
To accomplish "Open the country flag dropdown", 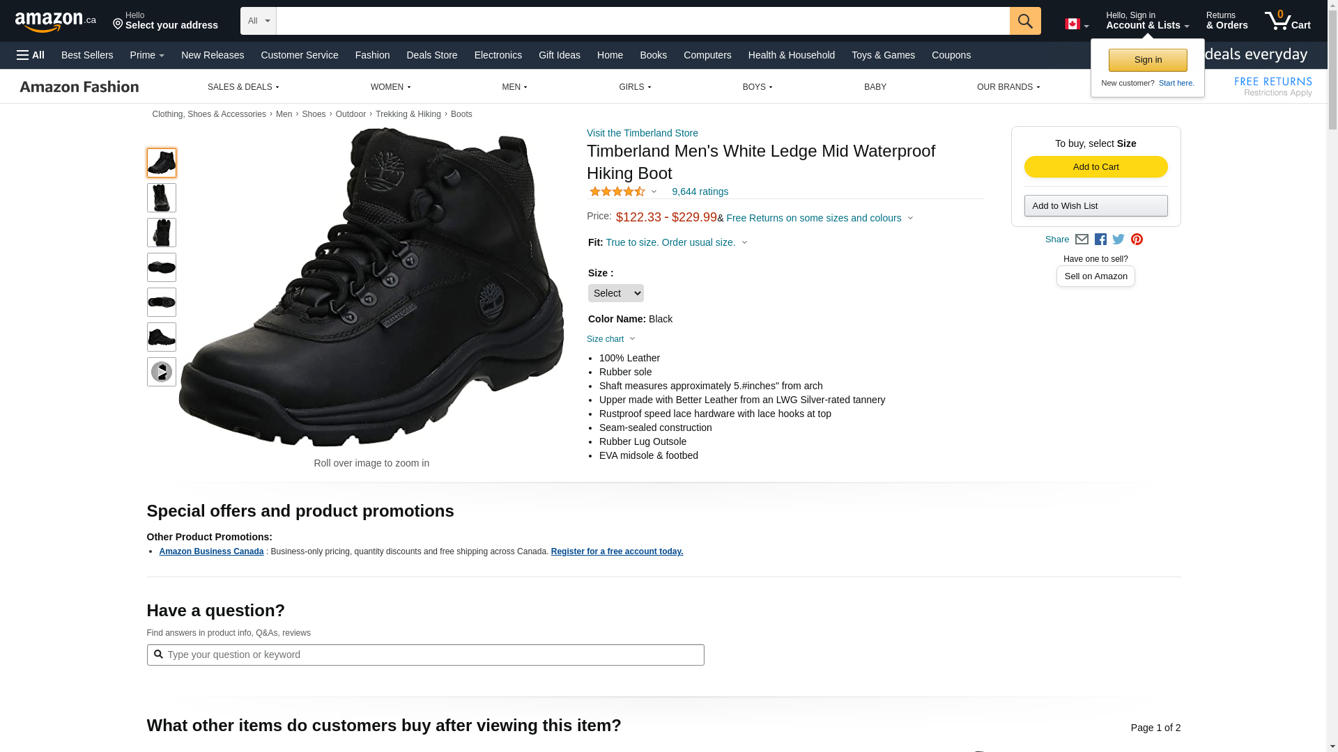I will click(x=1077, y=24).
